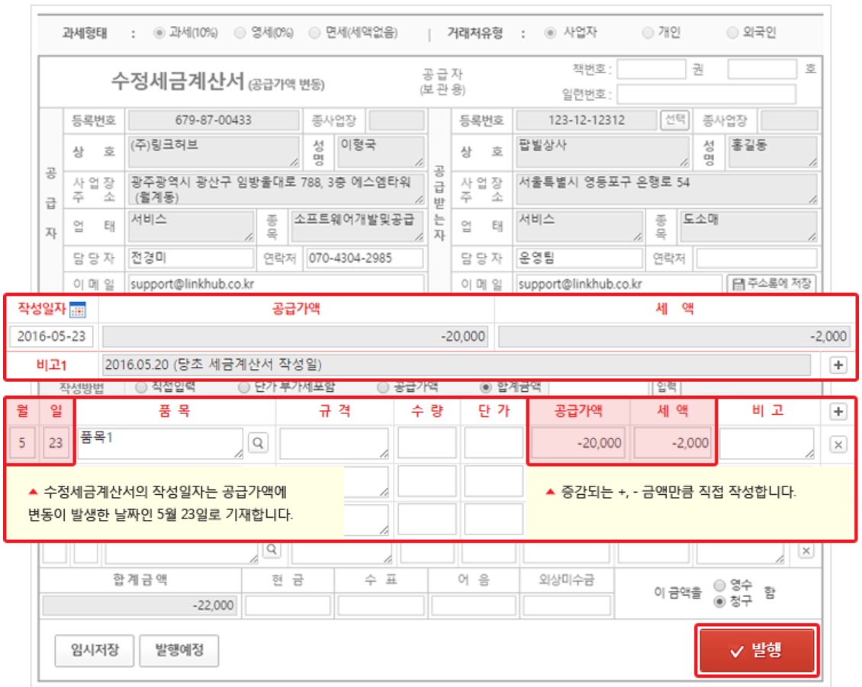Click the 일 field showing 23
The height and width of the screenshot is (687, 862).
56,443
